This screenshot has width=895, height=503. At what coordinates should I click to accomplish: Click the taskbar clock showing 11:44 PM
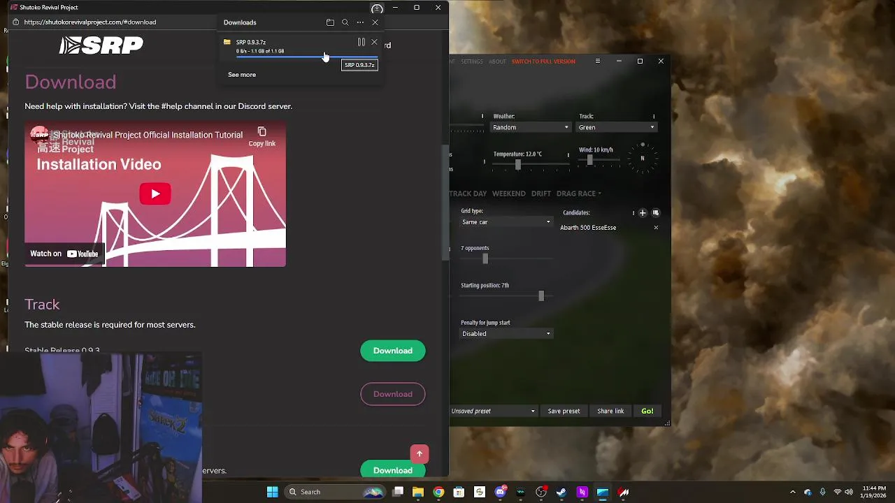click(x=874, y=492)
